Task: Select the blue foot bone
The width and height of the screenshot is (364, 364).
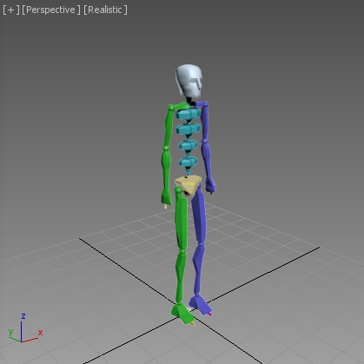Action: coord(201,305)
